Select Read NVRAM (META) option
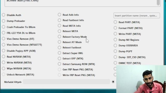This screenshot has height=93, width=166. click(x=4, y=57)
